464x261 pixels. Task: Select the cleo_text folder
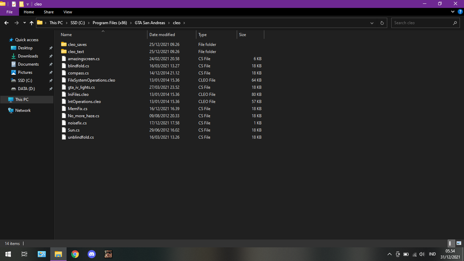tap(76, 51)
